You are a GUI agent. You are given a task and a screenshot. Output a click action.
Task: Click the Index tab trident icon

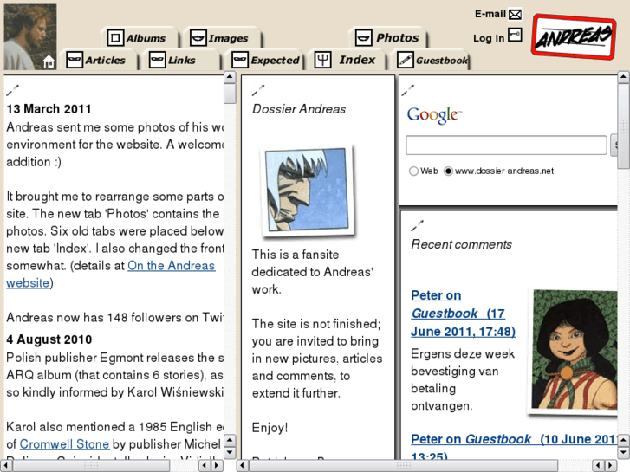pyautogui.click(x=322, y=60)
